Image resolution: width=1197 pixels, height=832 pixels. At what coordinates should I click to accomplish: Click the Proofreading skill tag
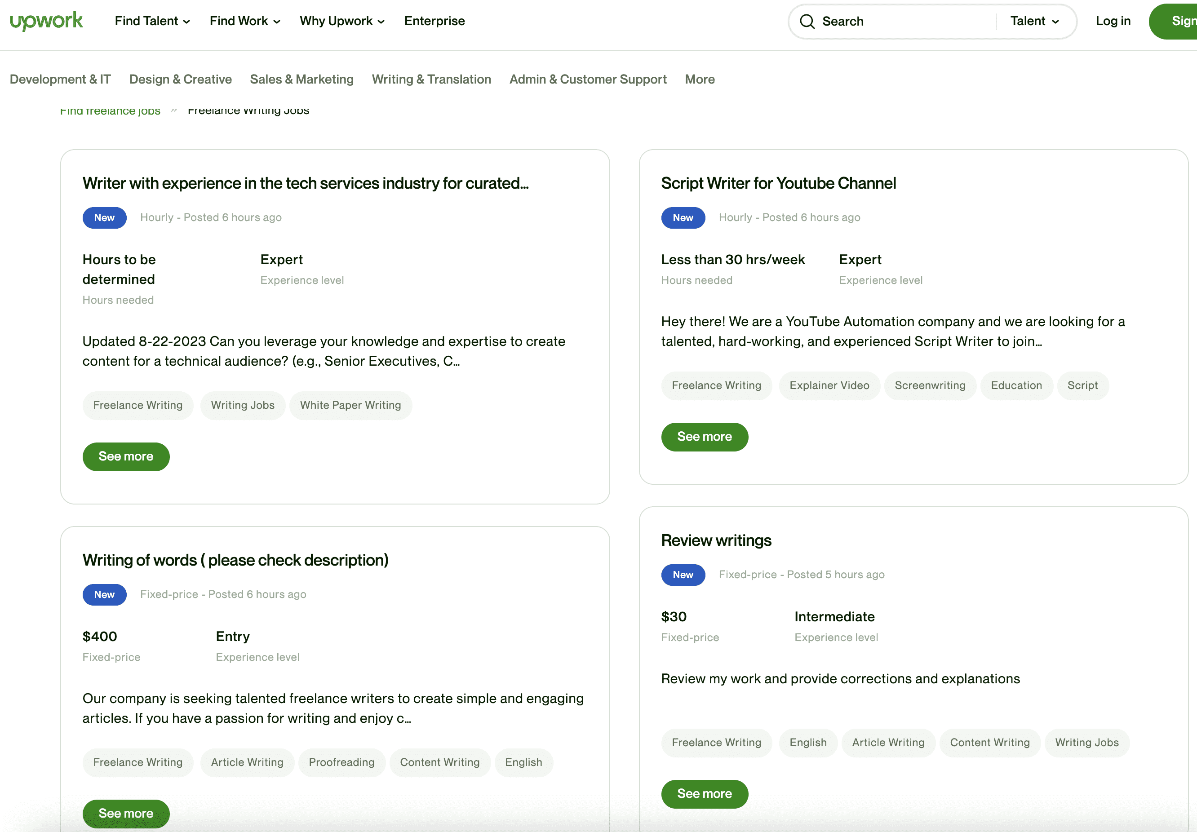[341, 762]
